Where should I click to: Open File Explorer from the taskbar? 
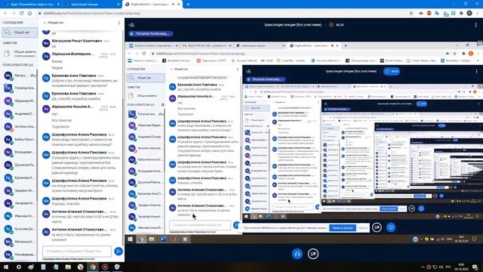pyautogui.click(x=68, y=267)
